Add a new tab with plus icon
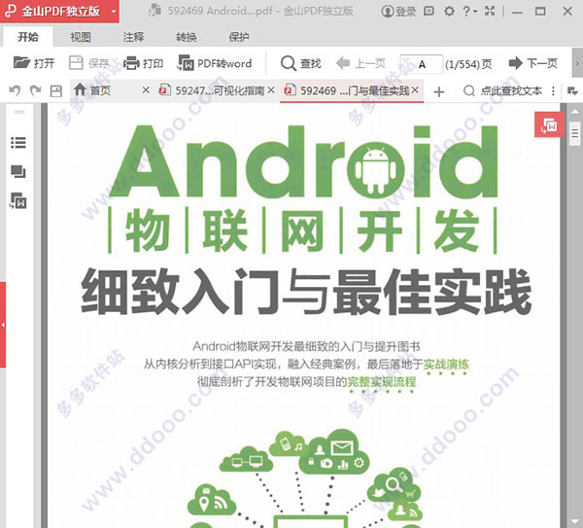Image resolution: width=583 pixels, height=528 pixels. 439,91
